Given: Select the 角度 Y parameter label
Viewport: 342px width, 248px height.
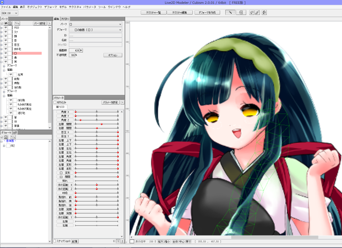Looking at the screenshot, I should pyautogui.click(x=65, y=116).
